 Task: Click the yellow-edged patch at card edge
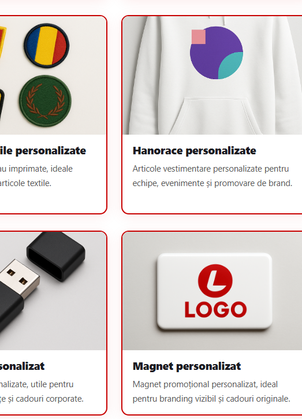[x=3, y=42]
